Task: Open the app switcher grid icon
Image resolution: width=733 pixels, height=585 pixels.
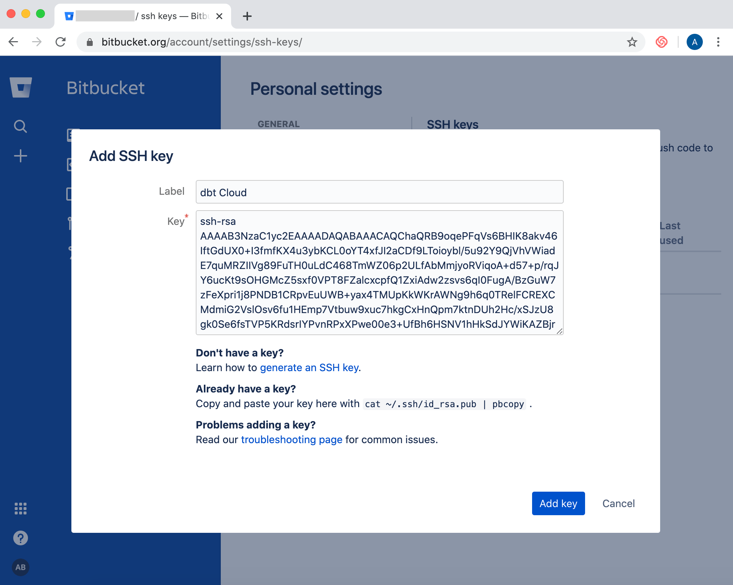Action: tap(21, 509)
